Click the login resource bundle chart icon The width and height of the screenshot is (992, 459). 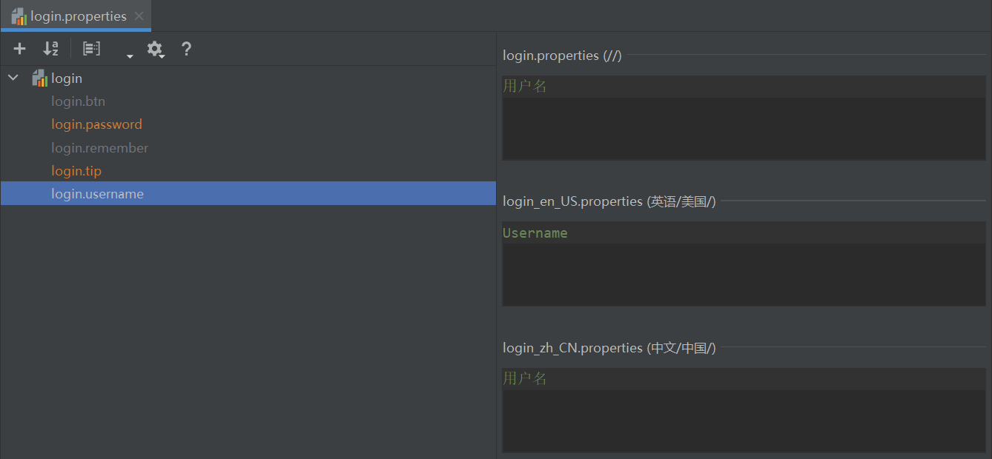[x=39, y=78]
